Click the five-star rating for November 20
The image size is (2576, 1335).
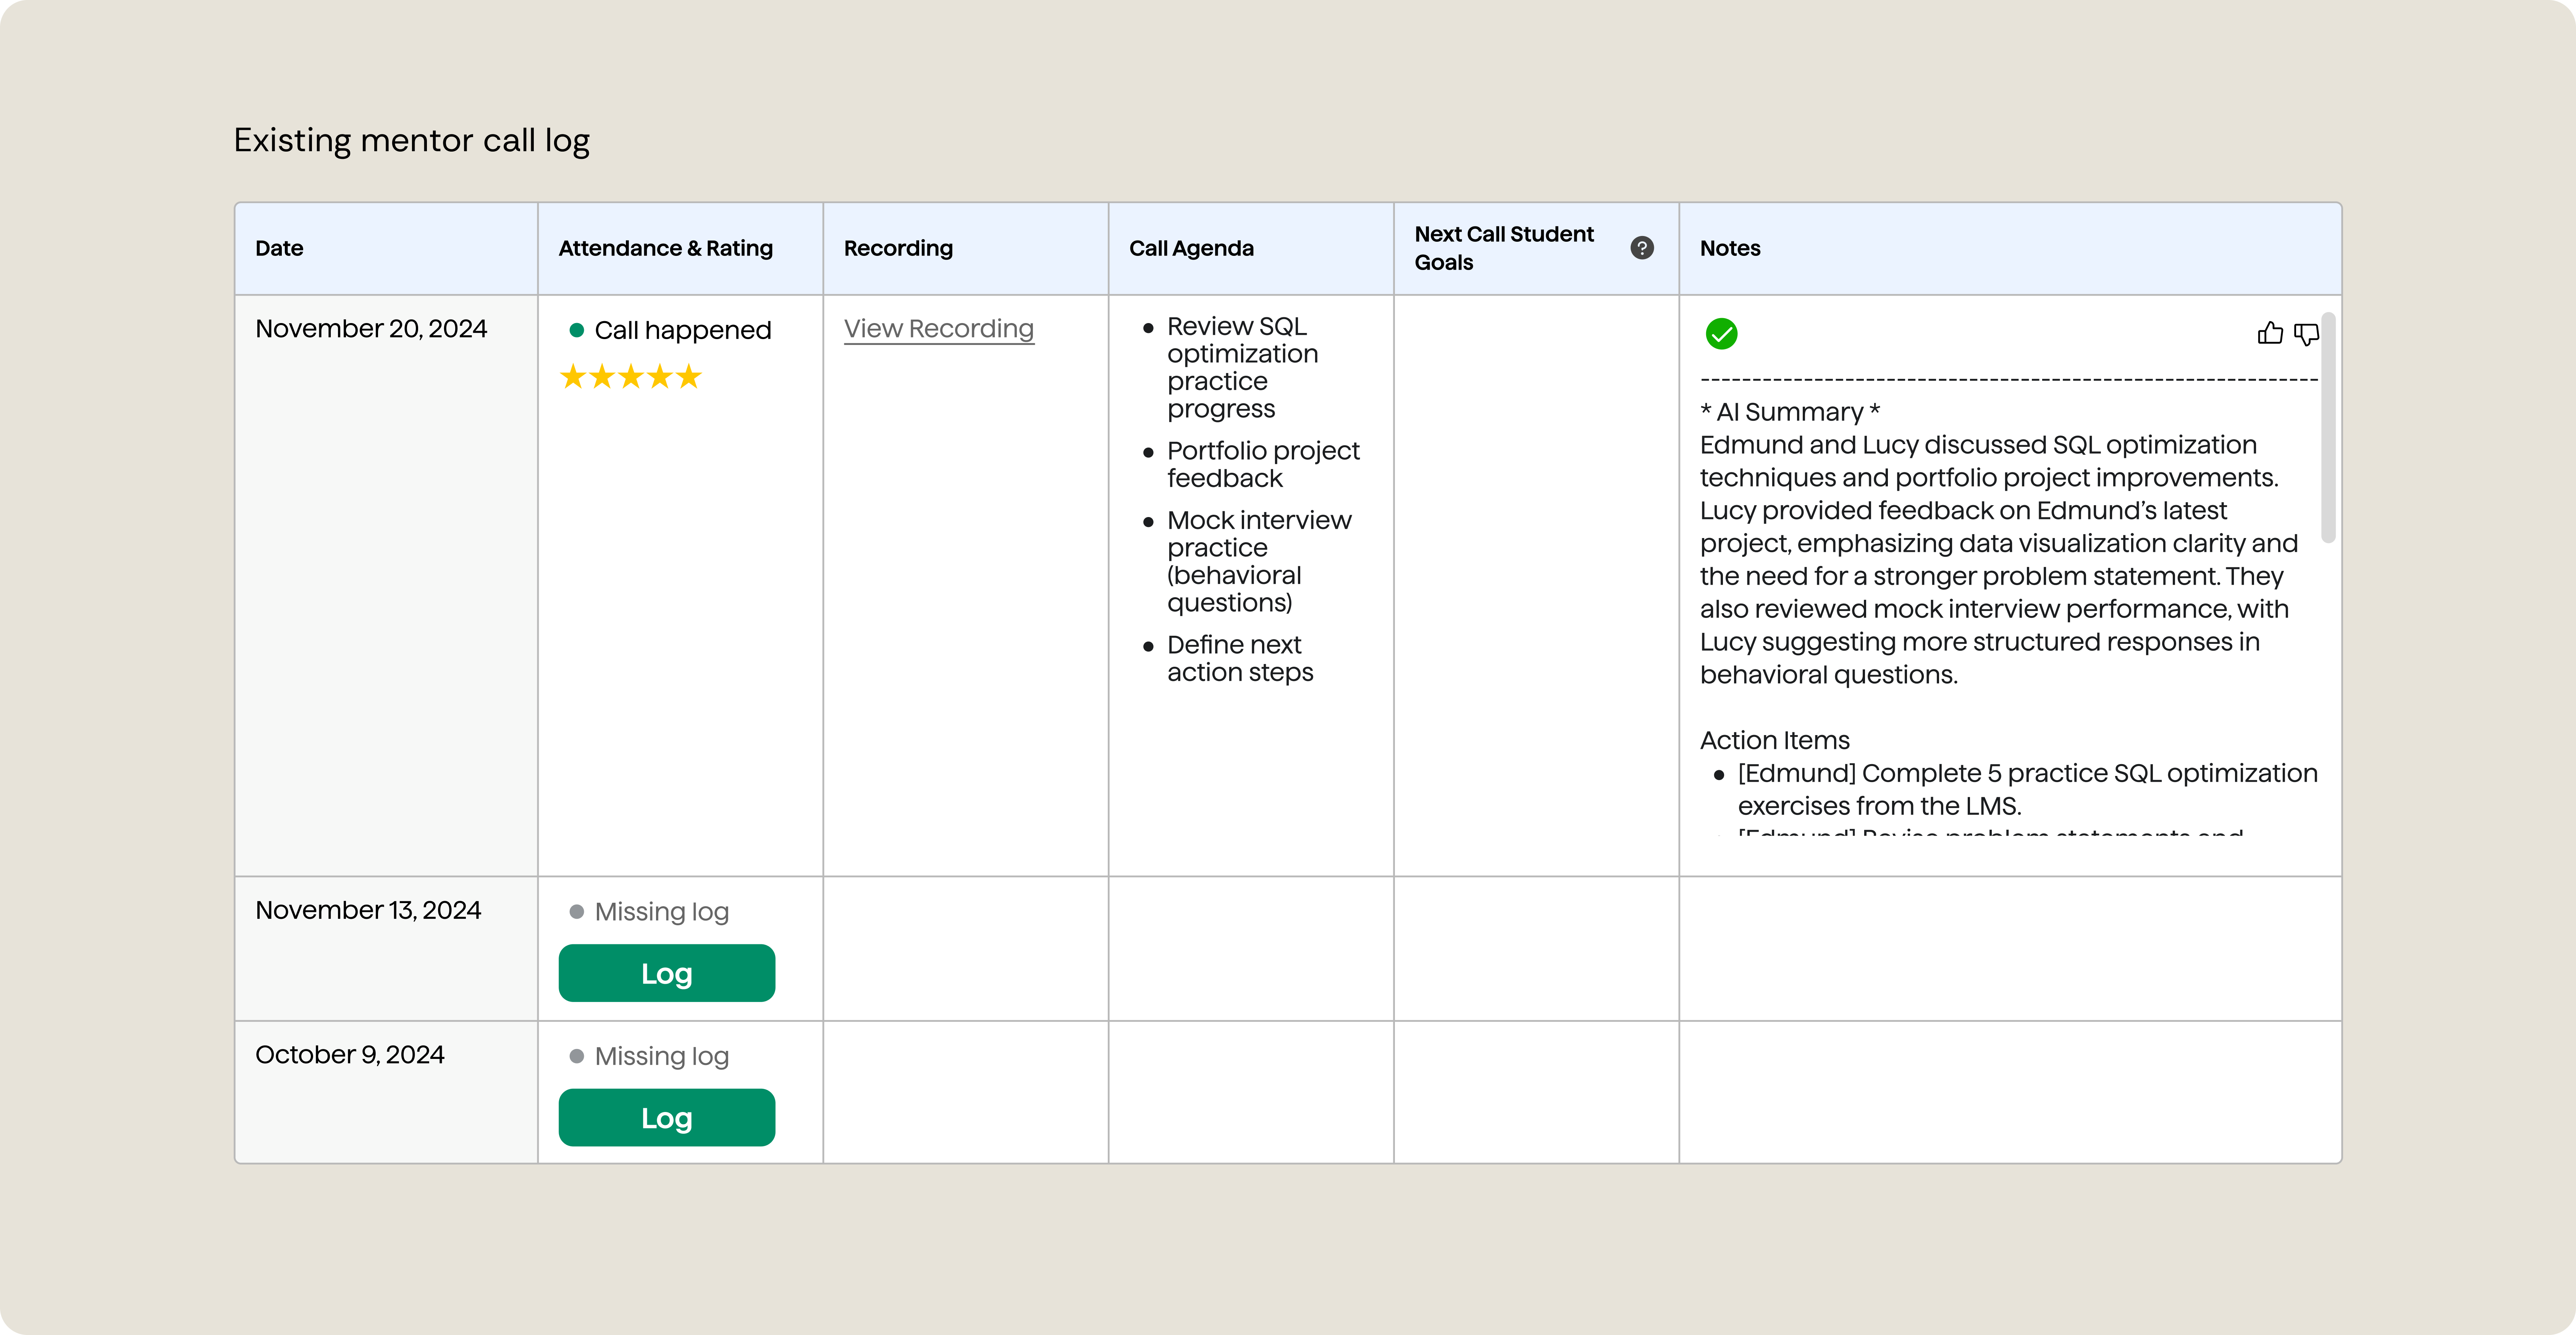click(x=631, y=377)
